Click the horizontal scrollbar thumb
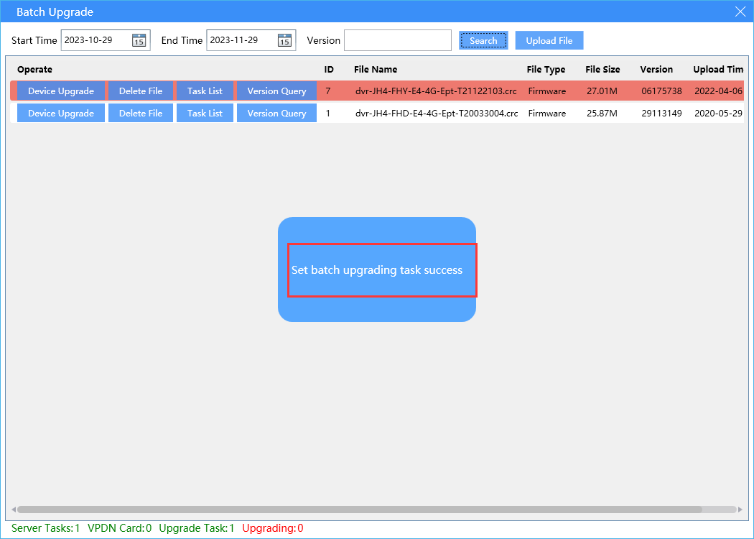 pyautogui.click(x=360, y=509)
